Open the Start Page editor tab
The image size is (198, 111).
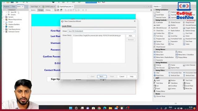34,6
